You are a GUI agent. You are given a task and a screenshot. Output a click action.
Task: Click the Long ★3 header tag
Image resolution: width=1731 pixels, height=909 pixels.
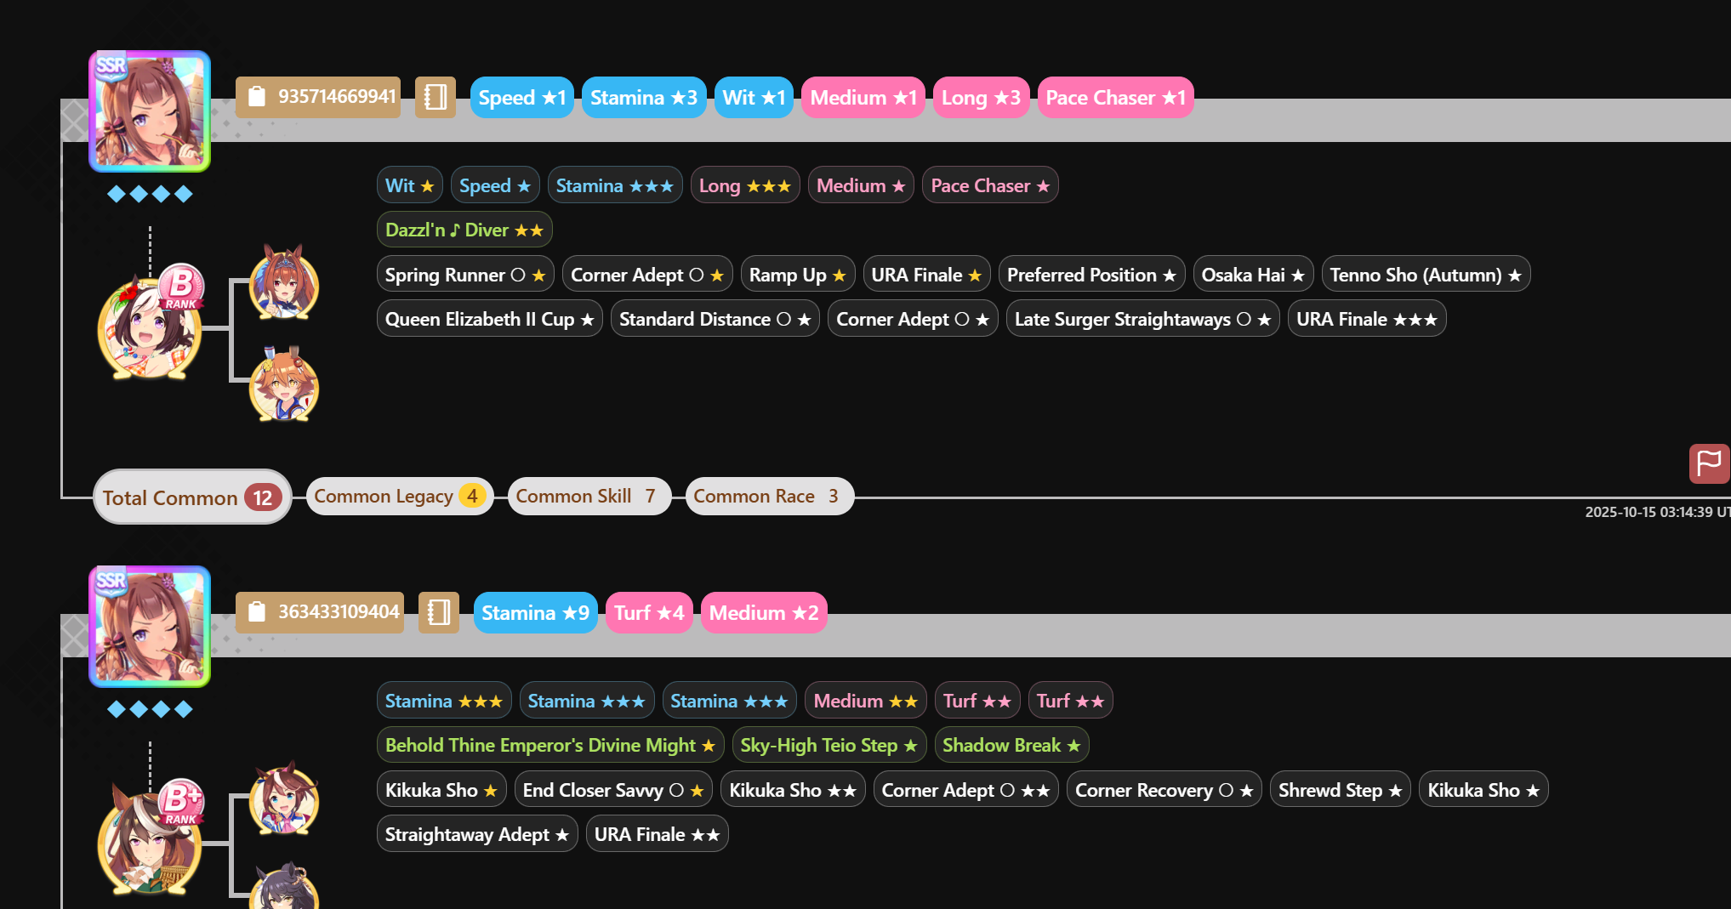pyautogui.click(x=982, y=98)
